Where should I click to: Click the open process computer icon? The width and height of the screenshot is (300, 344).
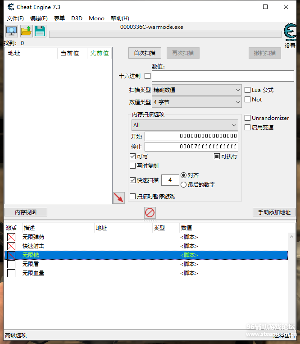pos(11,31)
